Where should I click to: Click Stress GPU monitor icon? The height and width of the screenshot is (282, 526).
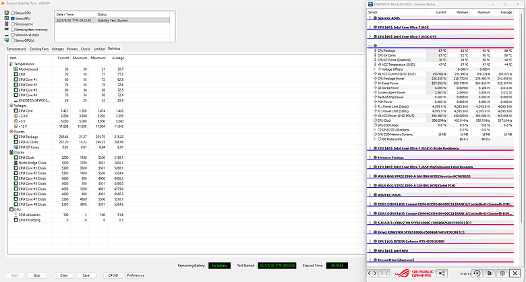click(6, 40)
